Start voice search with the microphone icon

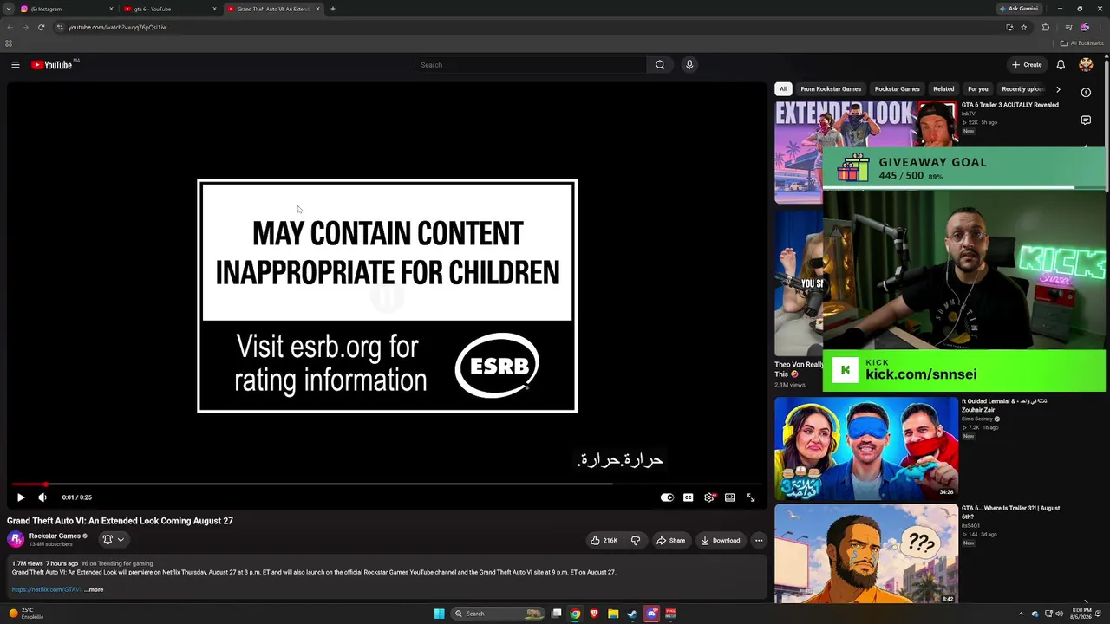689,65
